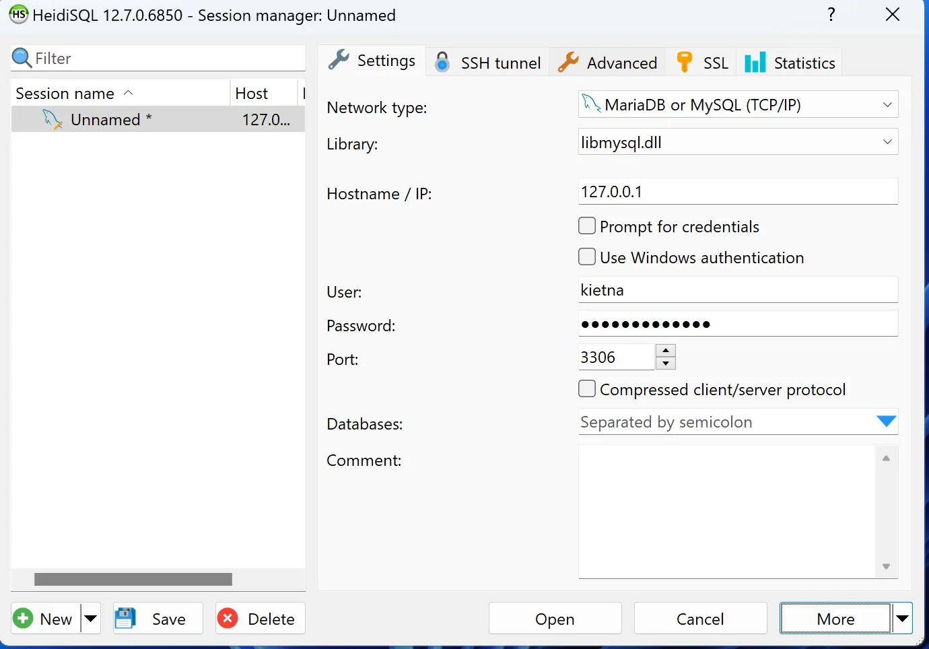The height and width of the screenshot is (649, 929).
Task: Click the Hostname / IP field
Action: pos(738,191)
